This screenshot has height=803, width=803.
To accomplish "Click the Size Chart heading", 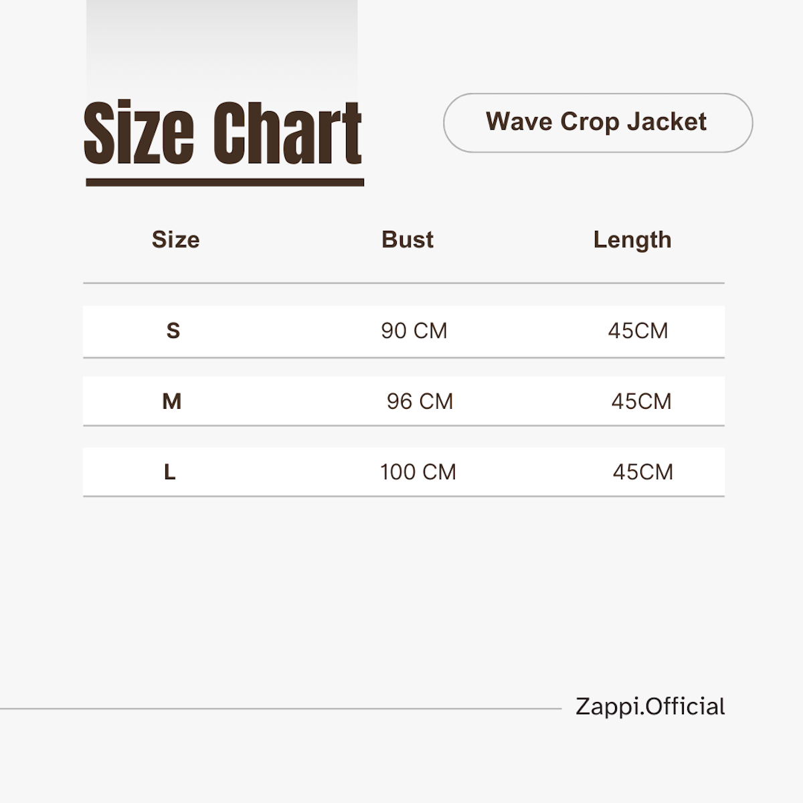I will pos(223,132).
